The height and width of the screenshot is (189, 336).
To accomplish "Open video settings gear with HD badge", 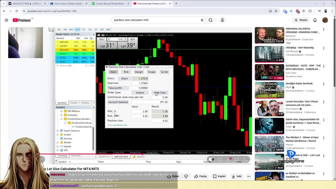I will coord(229,159).
